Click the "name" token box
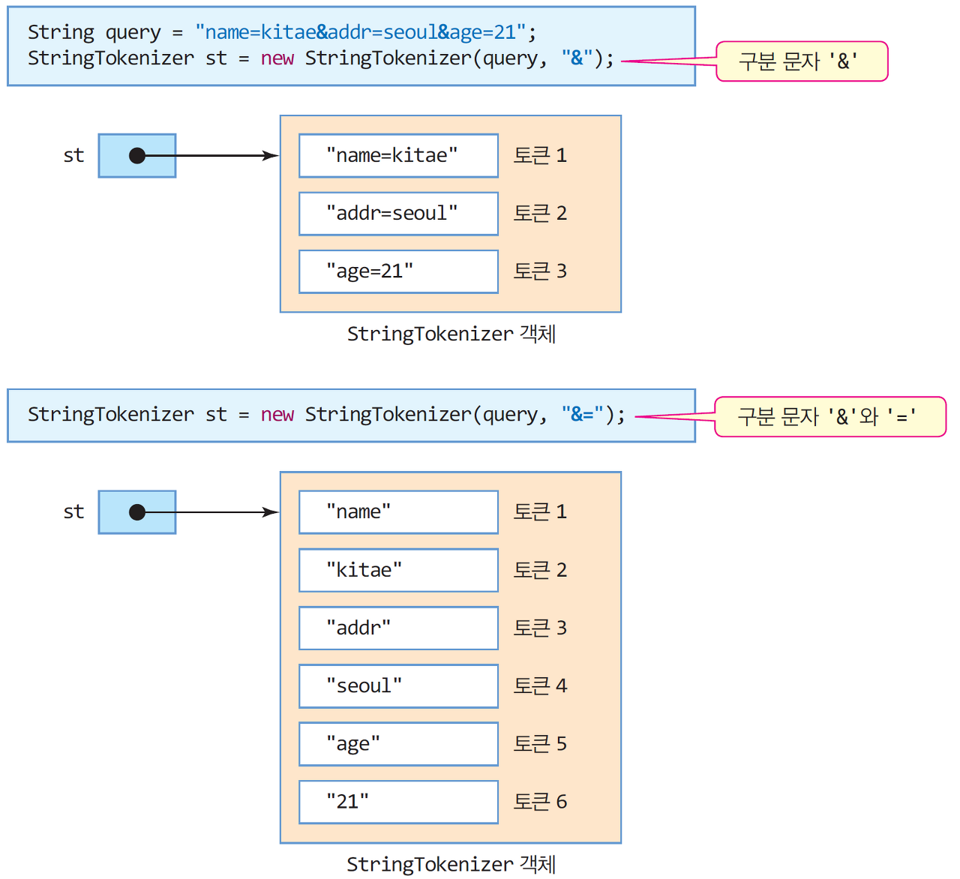The image size is (960, 879). click(398, 512)
